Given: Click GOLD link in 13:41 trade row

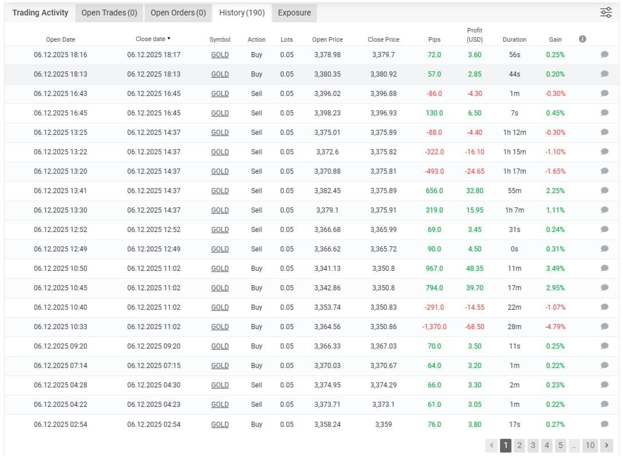Looking at the screenshot, I should [x=220, y=191].
